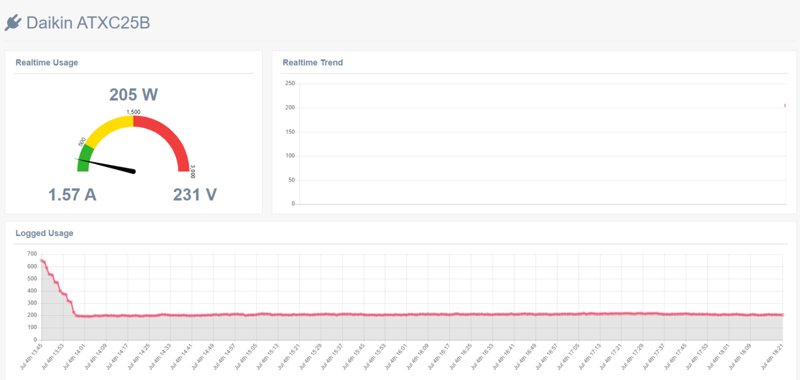Click the 400 label on Logged Usage axis
Viewport: 800px width, 380px height.
coord(32,290)
